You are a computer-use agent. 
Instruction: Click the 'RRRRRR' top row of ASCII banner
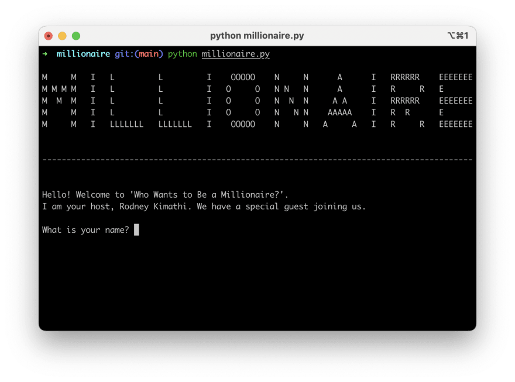405,77
